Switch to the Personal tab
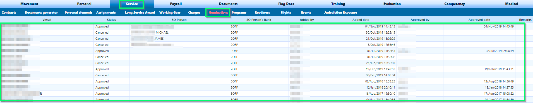 (84, 4)
